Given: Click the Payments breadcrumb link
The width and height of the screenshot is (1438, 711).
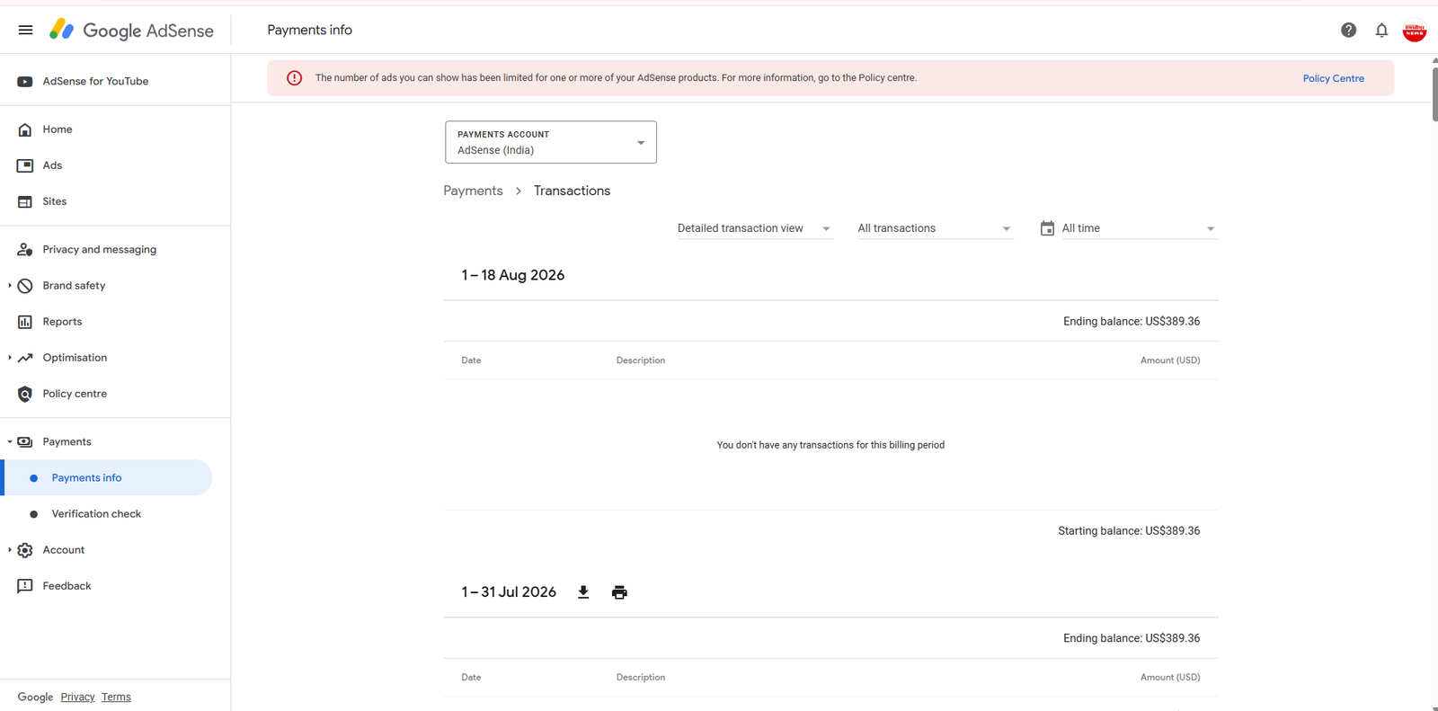Looking at the screenshot, I should click(x=473, y=191).
